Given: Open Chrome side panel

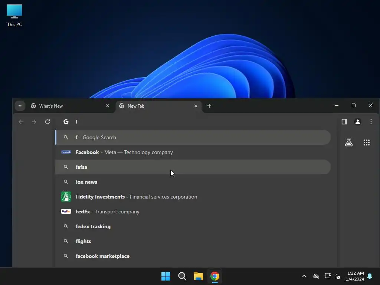Looking at the screenshot, I should click(x=344, y=122).
